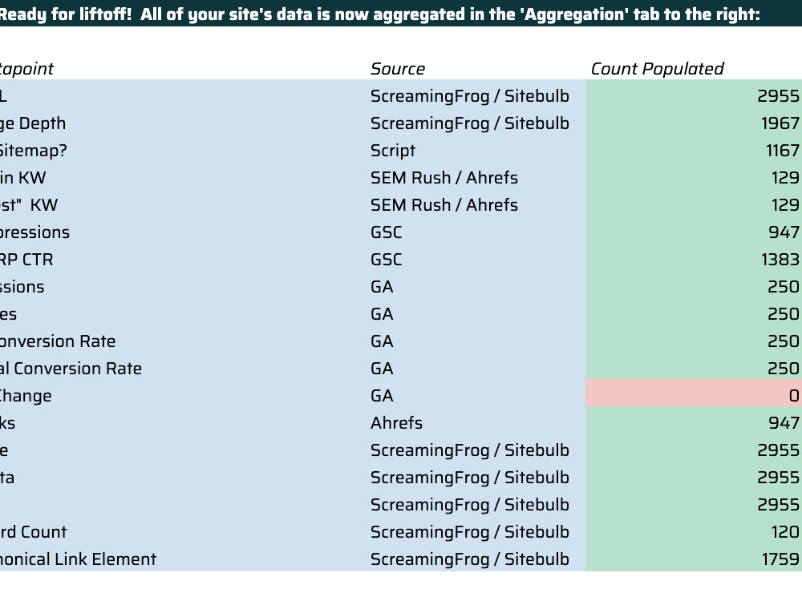Screen dimensions: 802x601
Task: Click the 'Canonical Link Element' datapoint cell
Action: 183,559
